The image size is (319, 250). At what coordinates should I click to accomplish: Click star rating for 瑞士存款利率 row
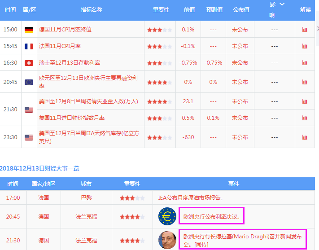coord(160,63)
